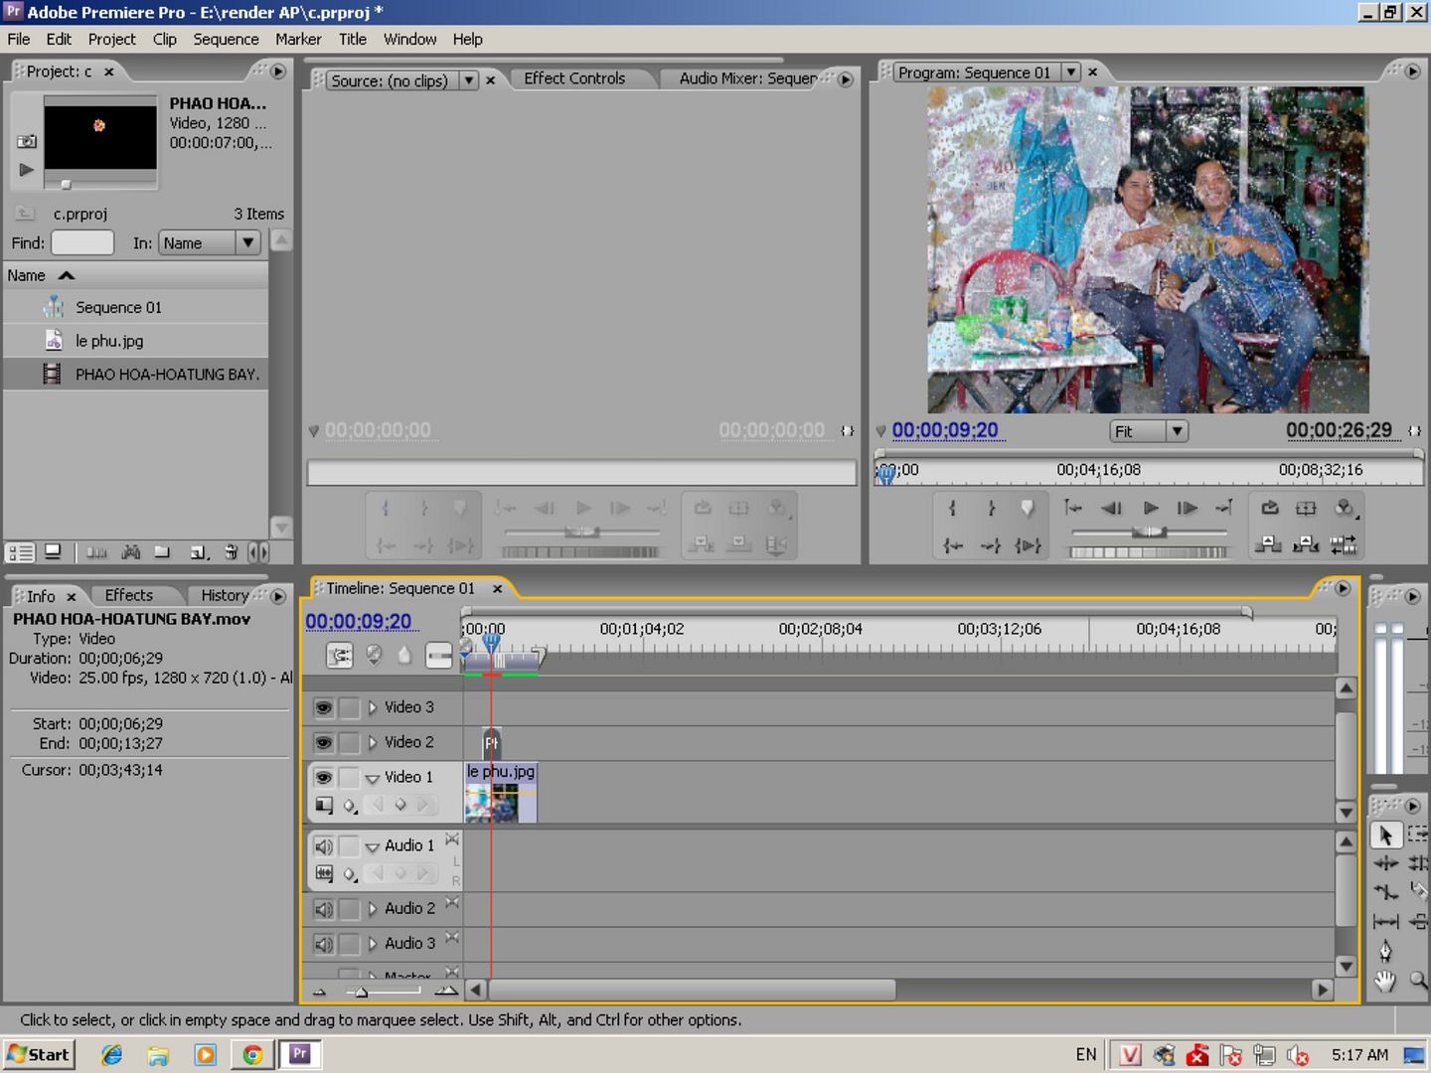The image size is (1431, 1073).
Task: Switch Project panel to List view
Action: point(21,552)
